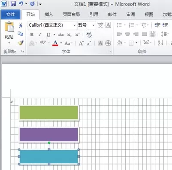Toggle Superscript formatting

coord(77,35)
